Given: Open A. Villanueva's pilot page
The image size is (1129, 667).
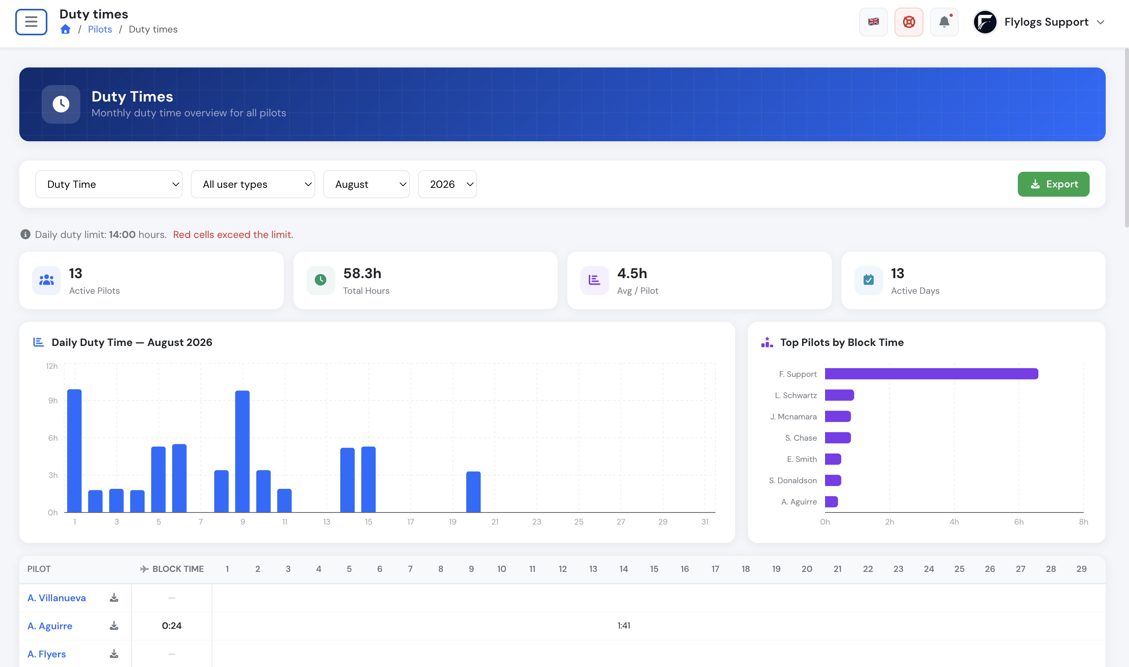Looking at the screenshot, I should (57, 598).
